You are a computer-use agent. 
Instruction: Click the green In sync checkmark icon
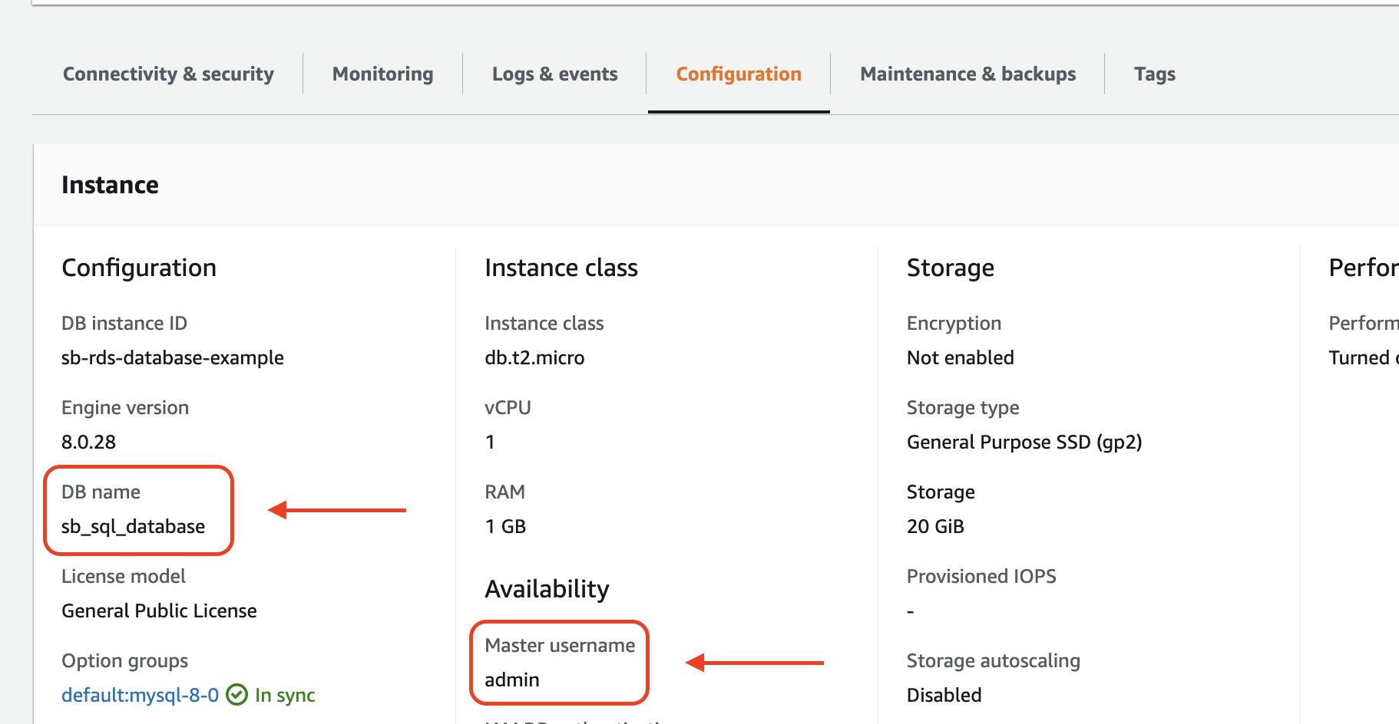pos(237,695)
